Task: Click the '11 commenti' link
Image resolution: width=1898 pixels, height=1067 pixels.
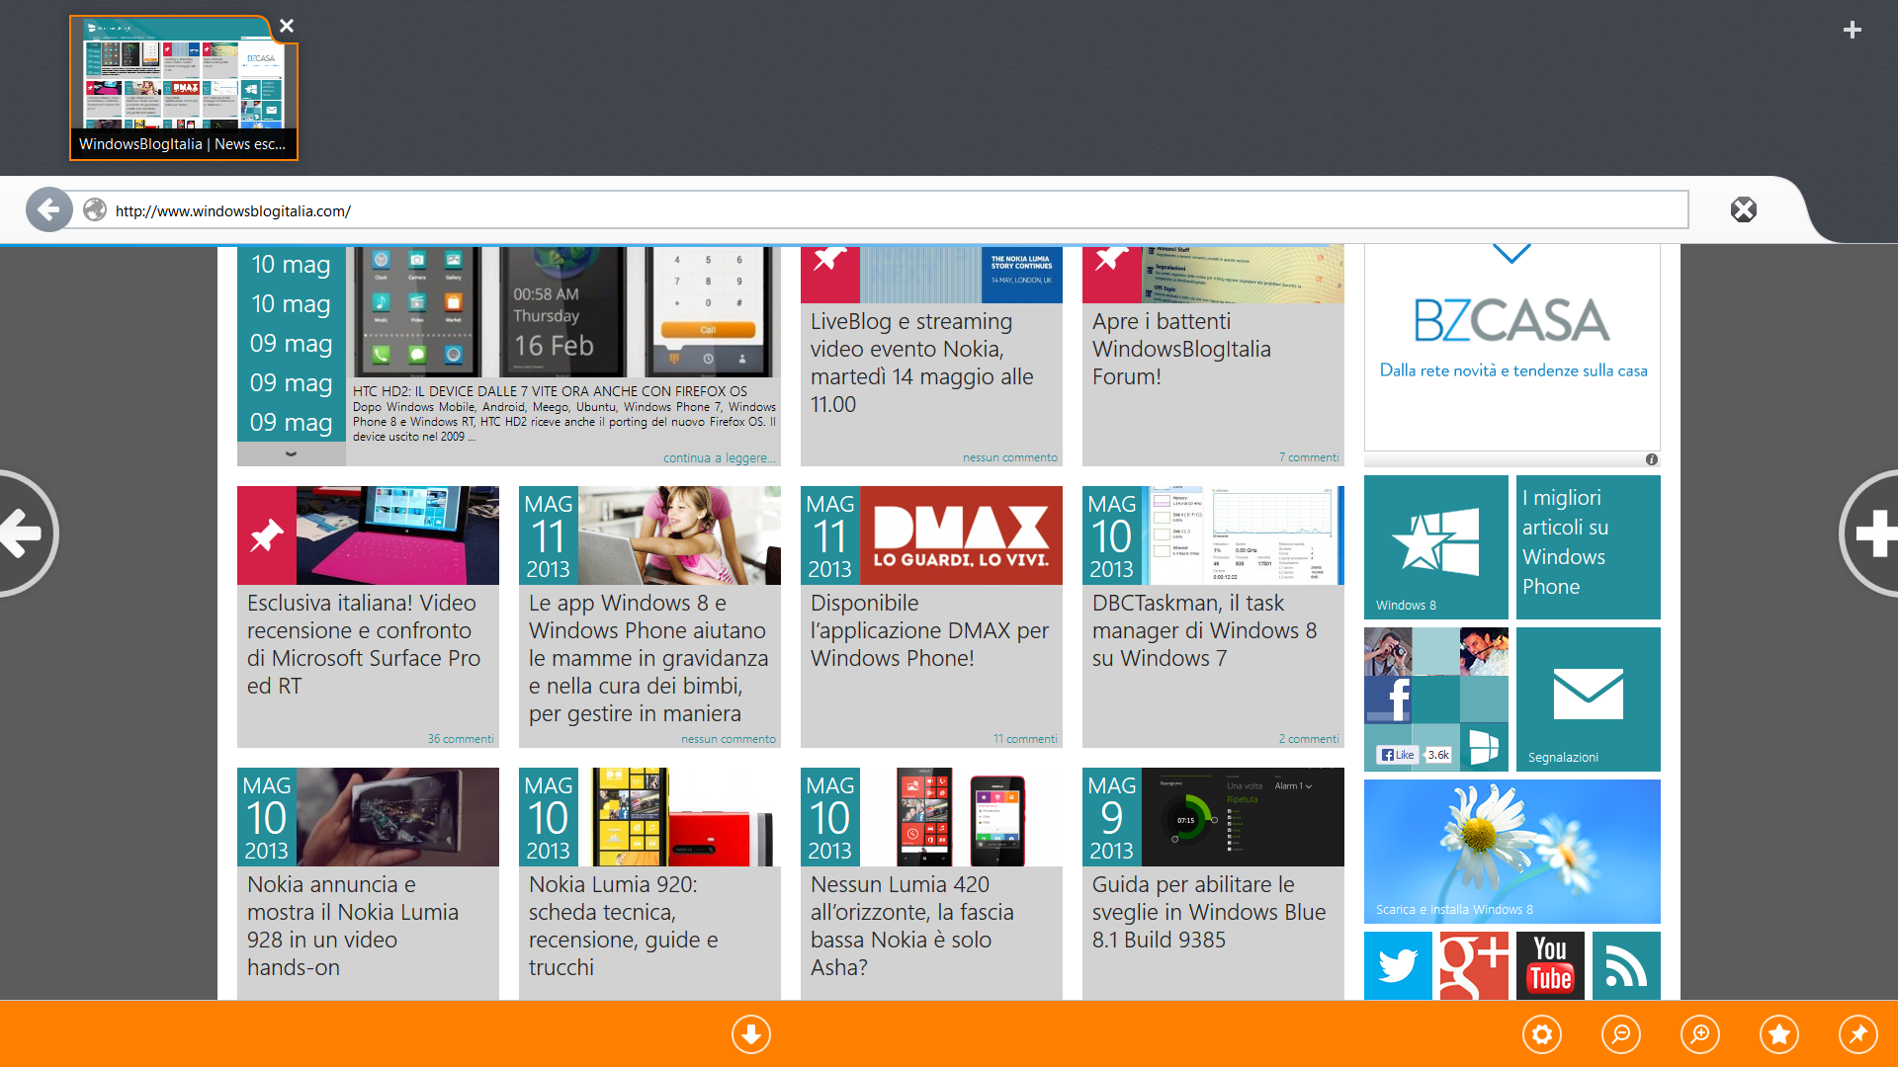Action: click(1025, 739)
